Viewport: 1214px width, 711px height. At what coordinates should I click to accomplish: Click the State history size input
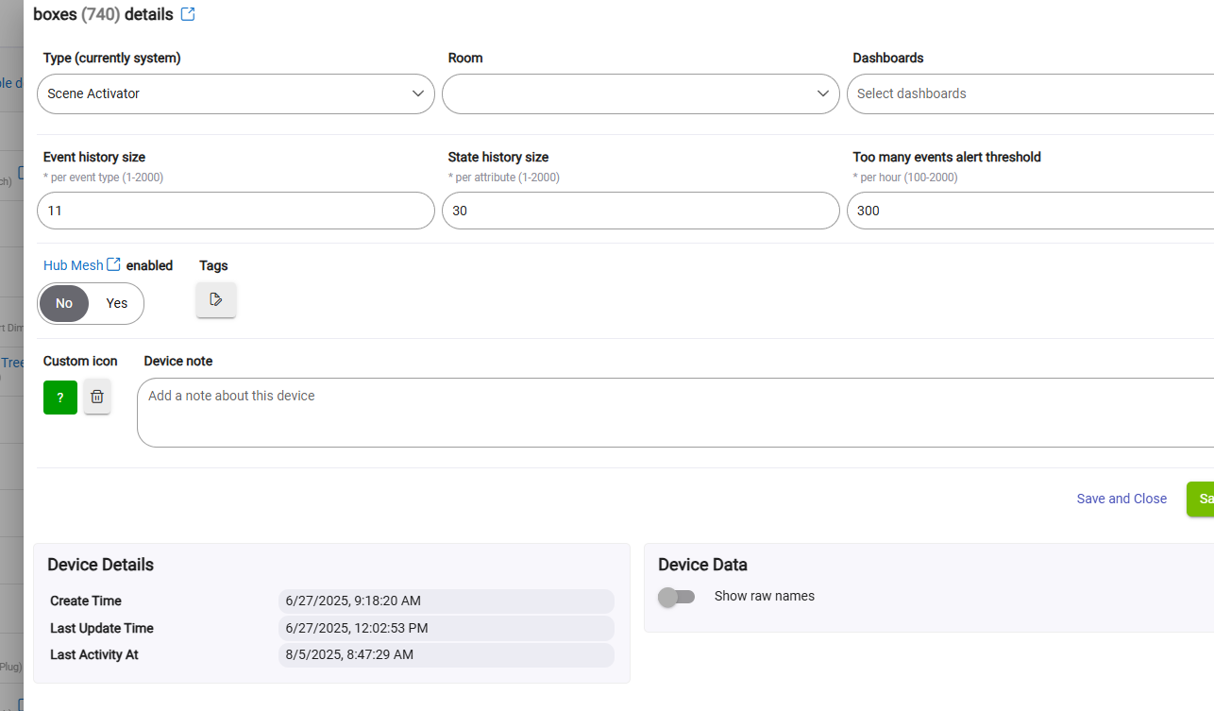tap(640, 211)
